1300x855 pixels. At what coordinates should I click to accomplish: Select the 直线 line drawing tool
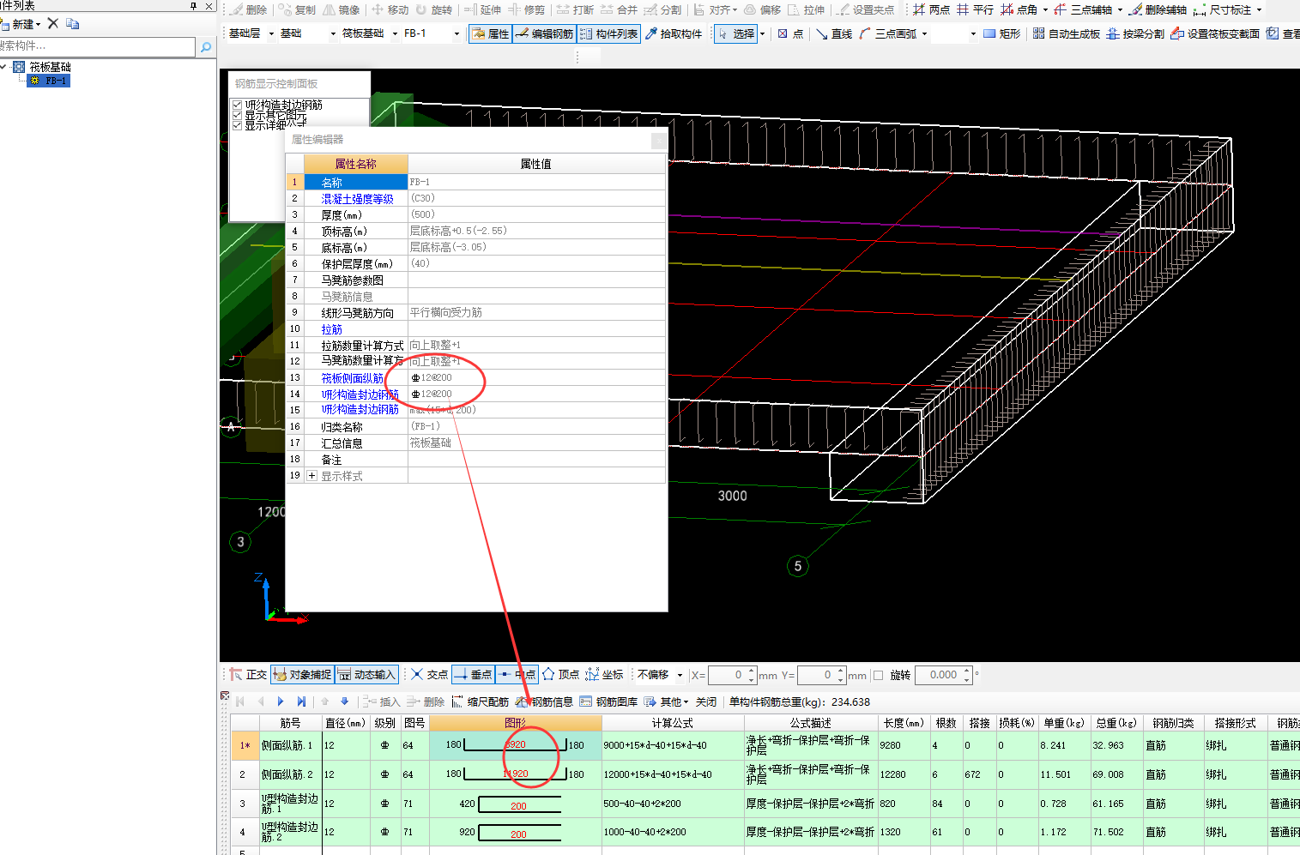tap(834, 33)
